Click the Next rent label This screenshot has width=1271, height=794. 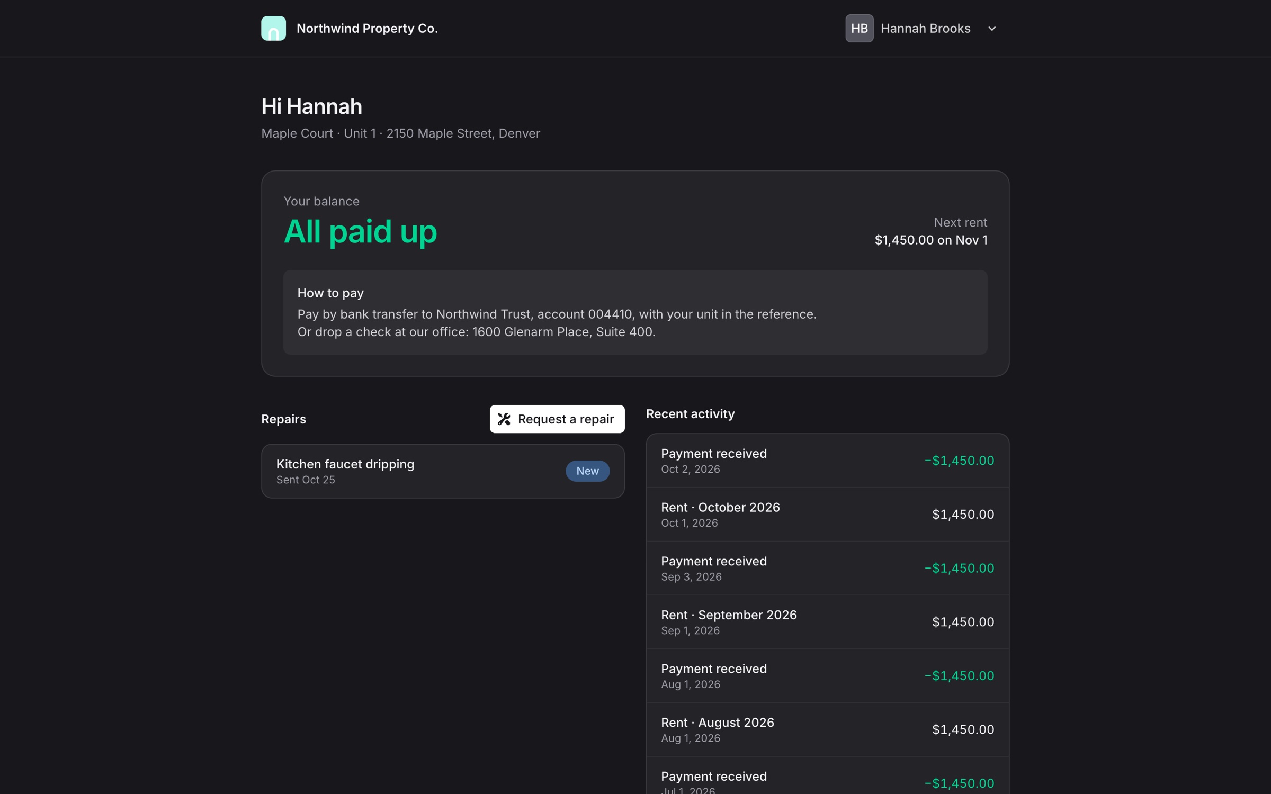coord(960,222)
